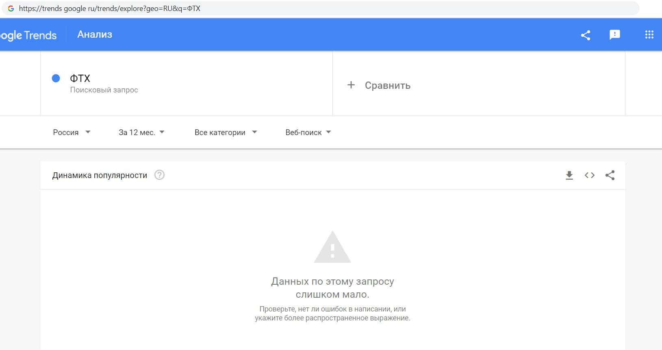Click the plus icon next to Сравнить
The height and width of the screenshot is (350, 662).
point(351,85)
